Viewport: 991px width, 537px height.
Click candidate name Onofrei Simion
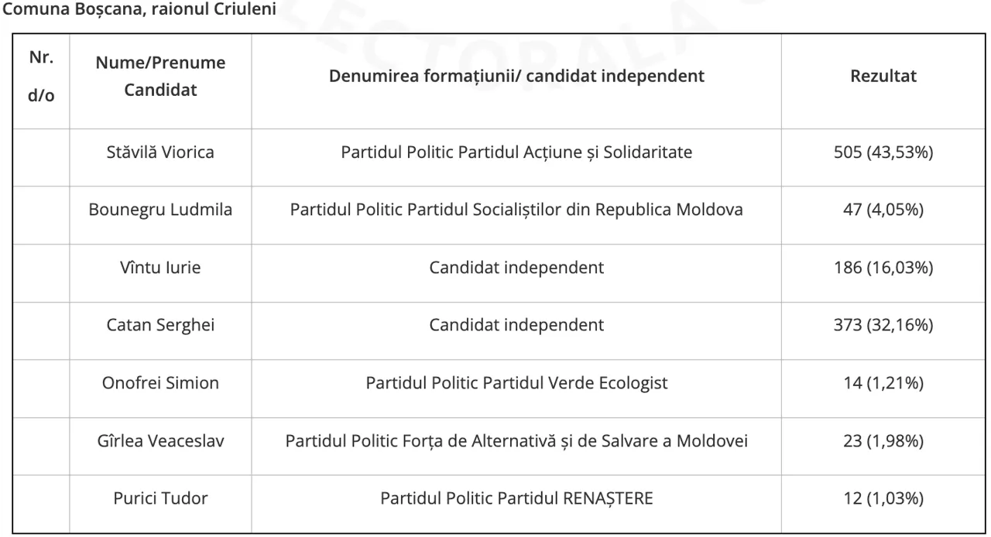(x=160, y=383)
